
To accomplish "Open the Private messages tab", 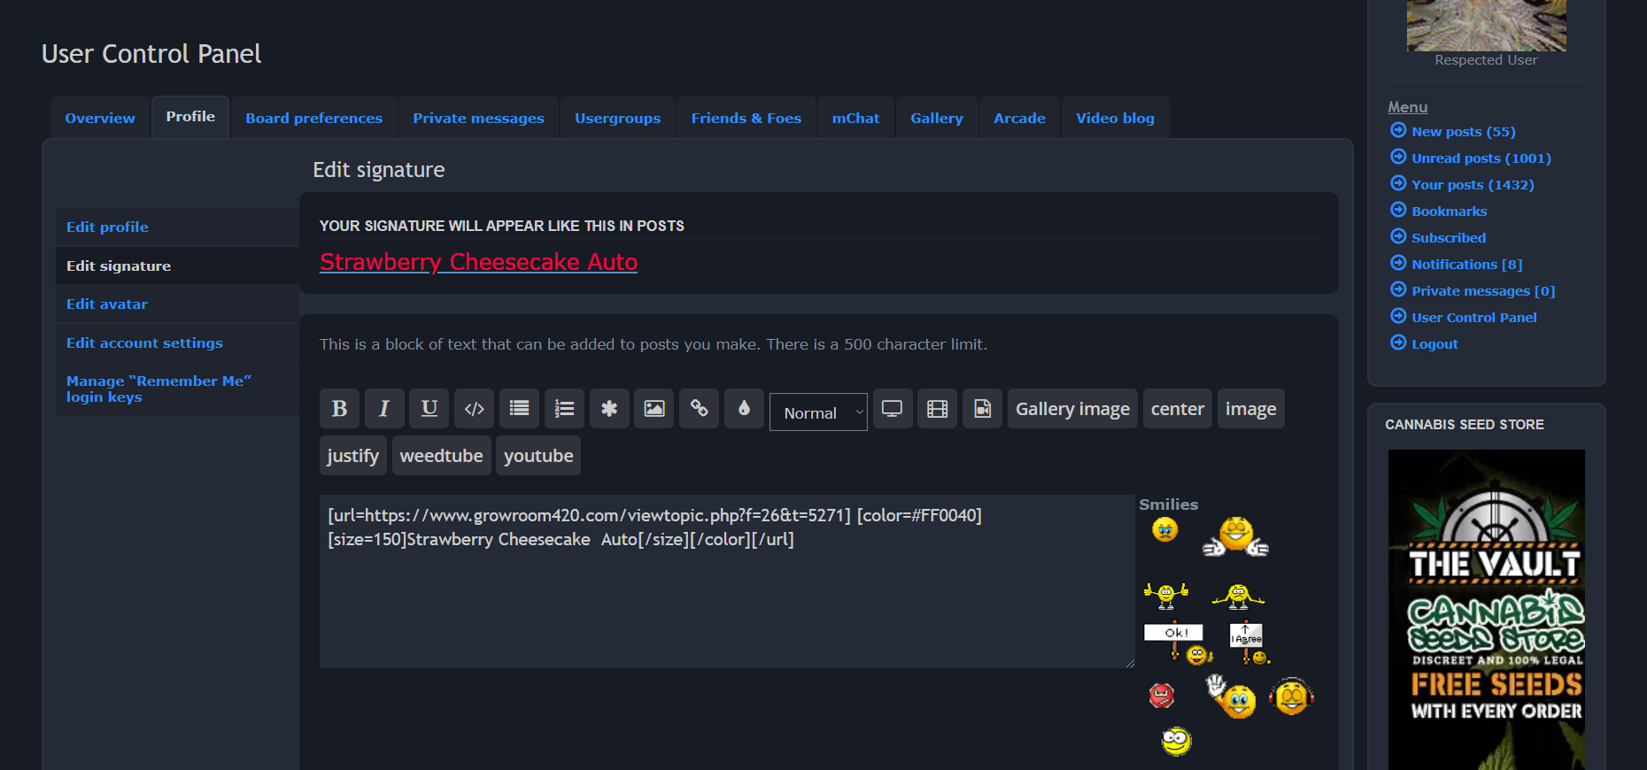I will point(478,118).
